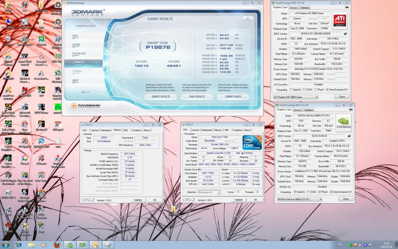Click SUBMIT RESULTS button in 3DMark Vantage

coord(161,96)
